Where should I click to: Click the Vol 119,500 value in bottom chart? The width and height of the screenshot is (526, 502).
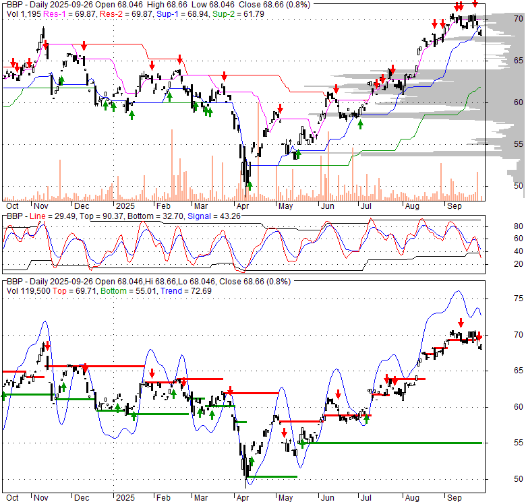tap(28, 291)
